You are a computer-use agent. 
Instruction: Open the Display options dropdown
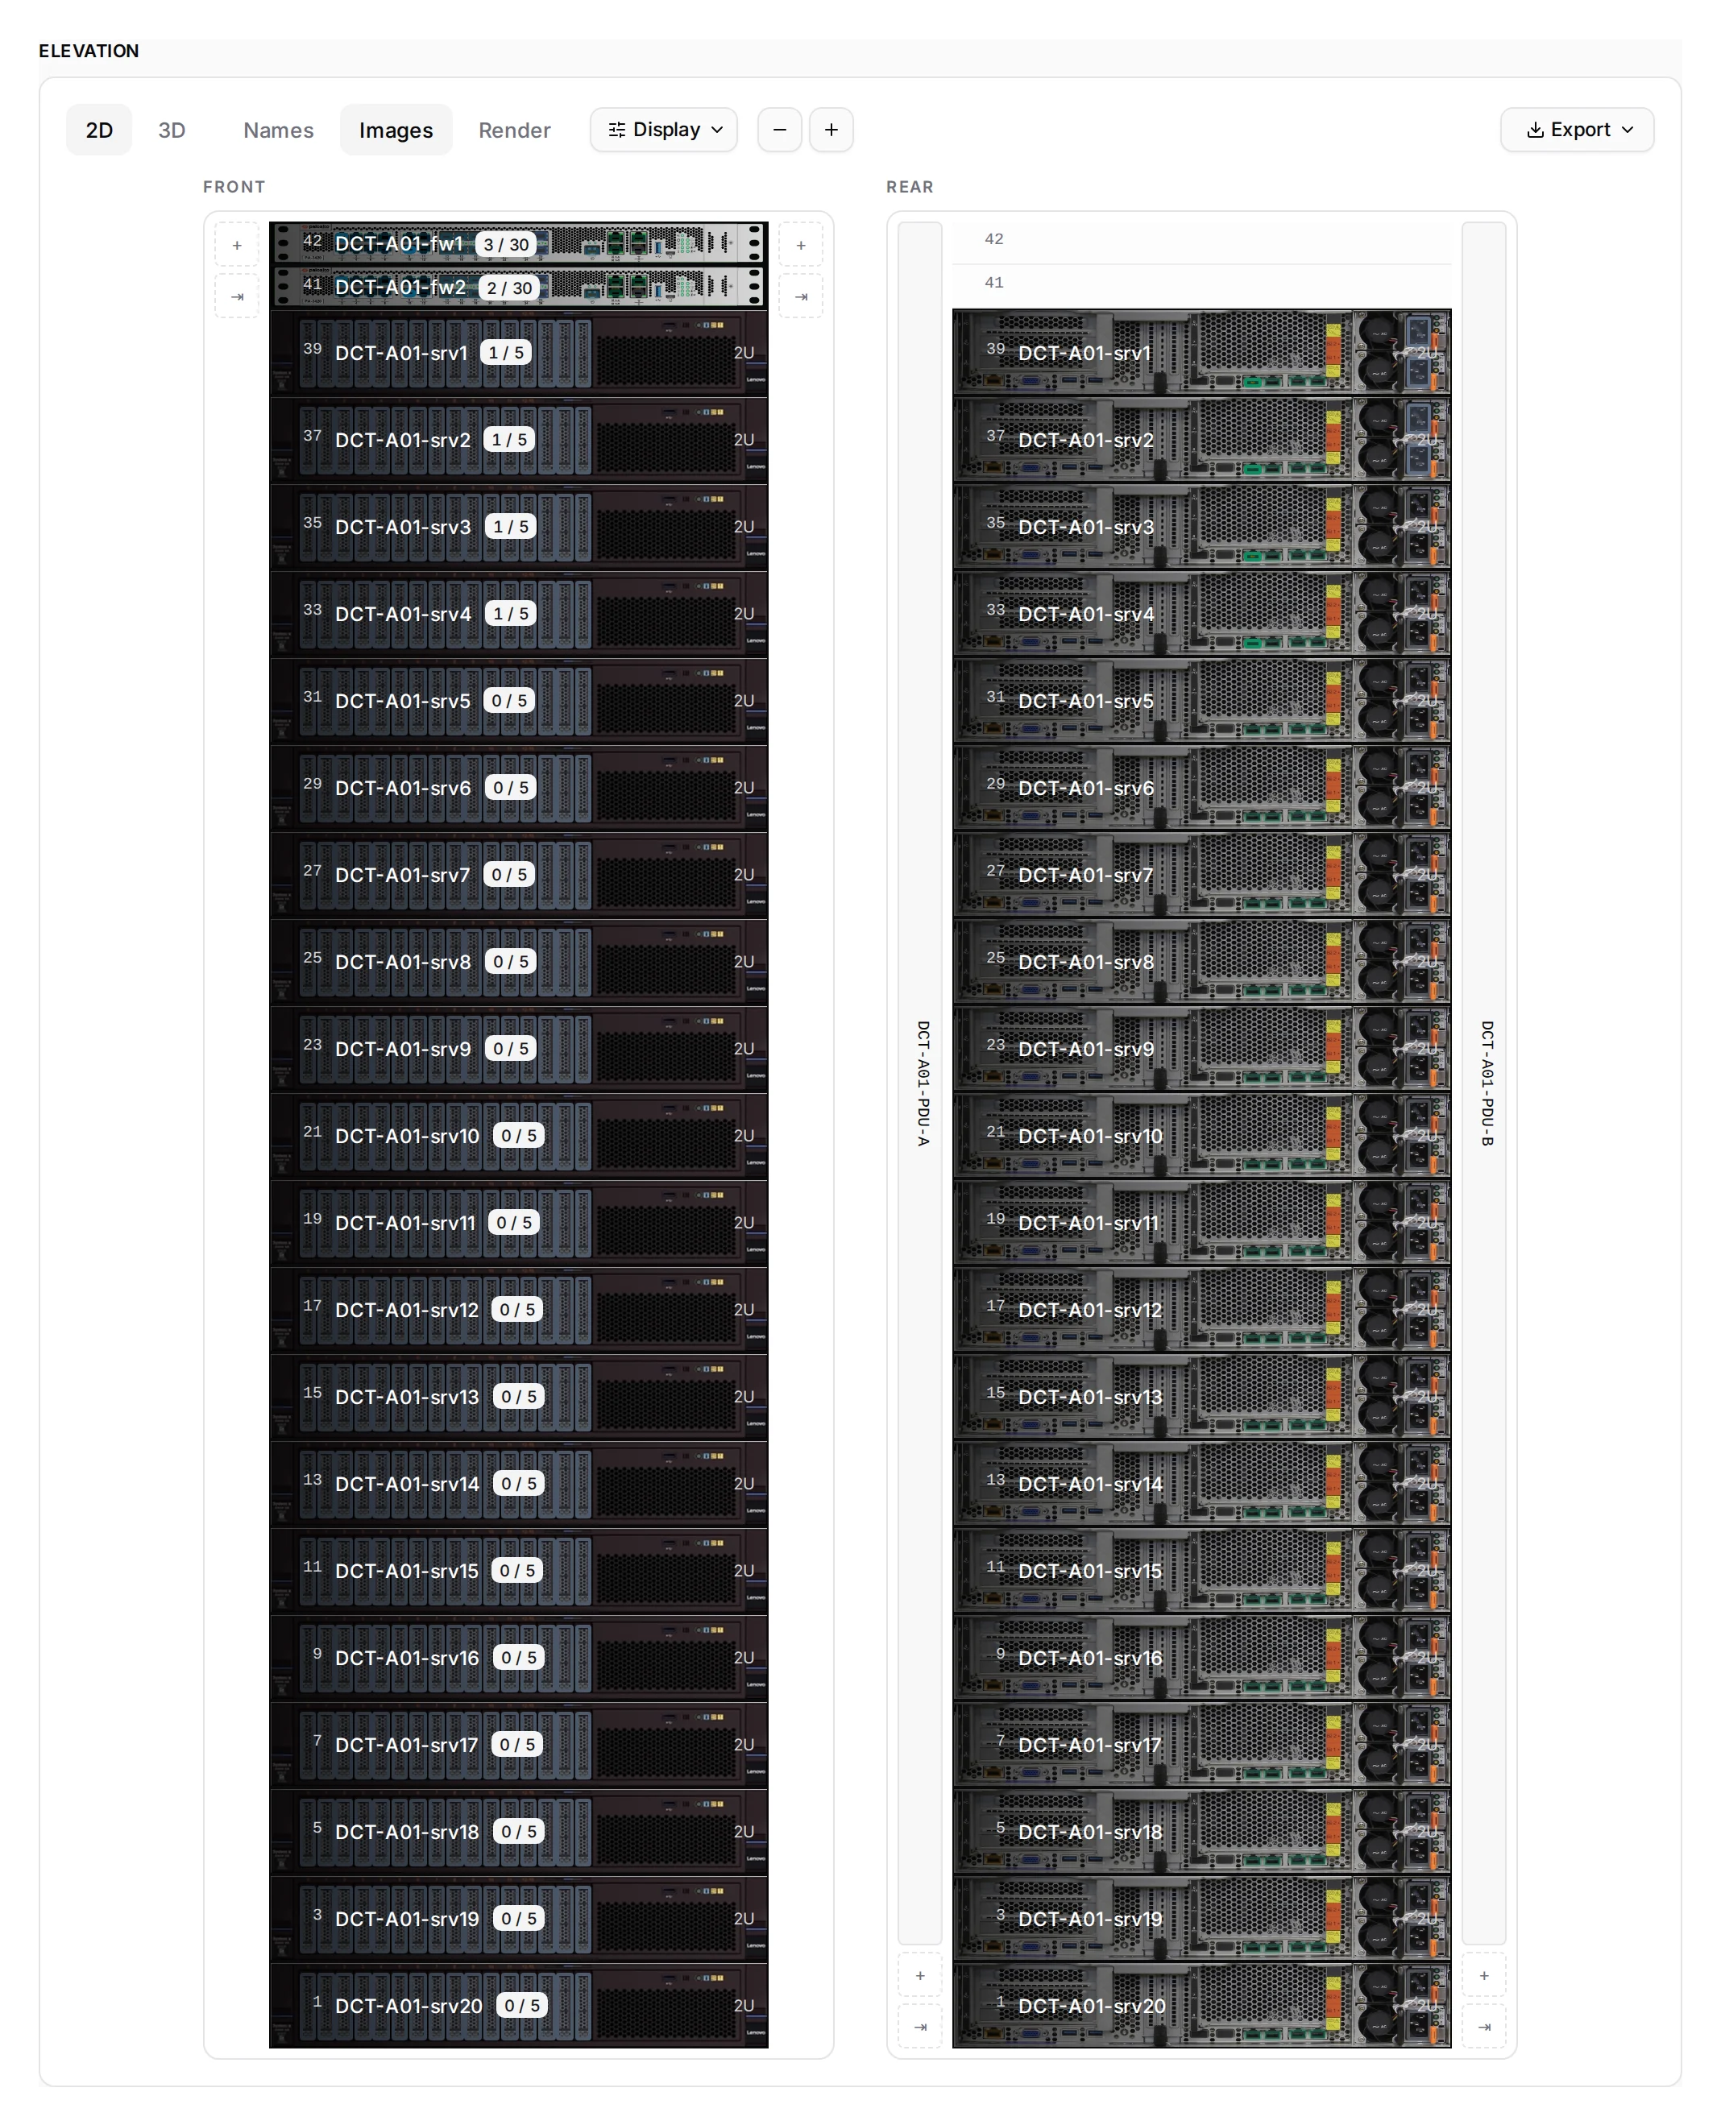point(663,130)
